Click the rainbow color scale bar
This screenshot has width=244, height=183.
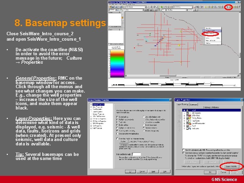(117, 63)
